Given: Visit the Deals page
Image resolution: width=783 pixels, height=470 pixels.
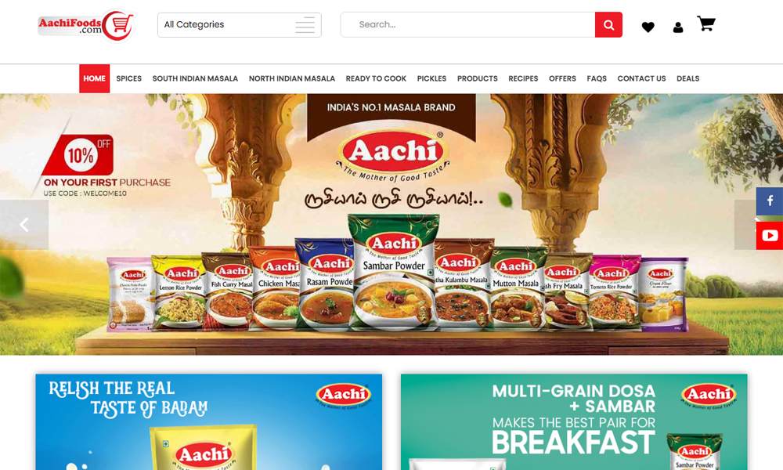Looking at the screenshot, I should click(687, 78).
